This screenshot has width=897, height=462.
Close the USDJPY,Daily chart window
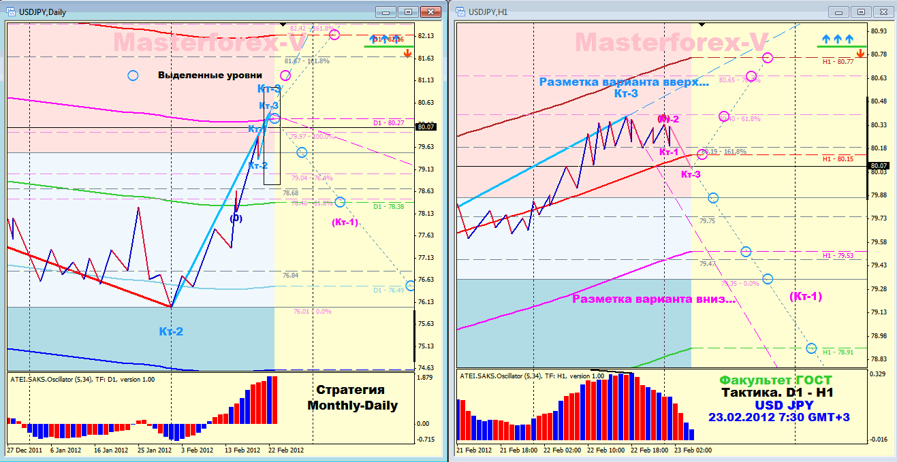430,12
